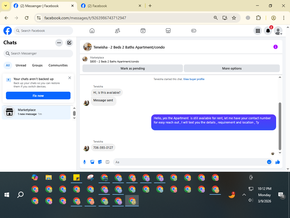Open the Marketplace storefront icon in top navigation
The image size is (290, 218).
point(168,31)
